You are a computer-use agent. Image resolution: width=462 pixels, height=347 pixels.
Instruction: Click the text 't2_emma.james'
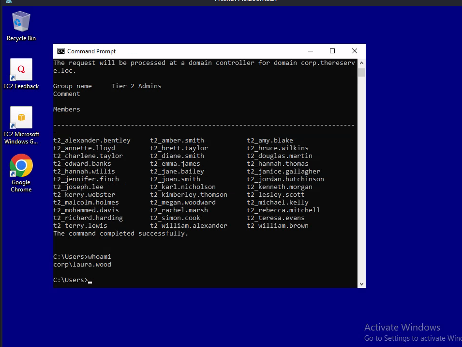(x=175, y=164)
